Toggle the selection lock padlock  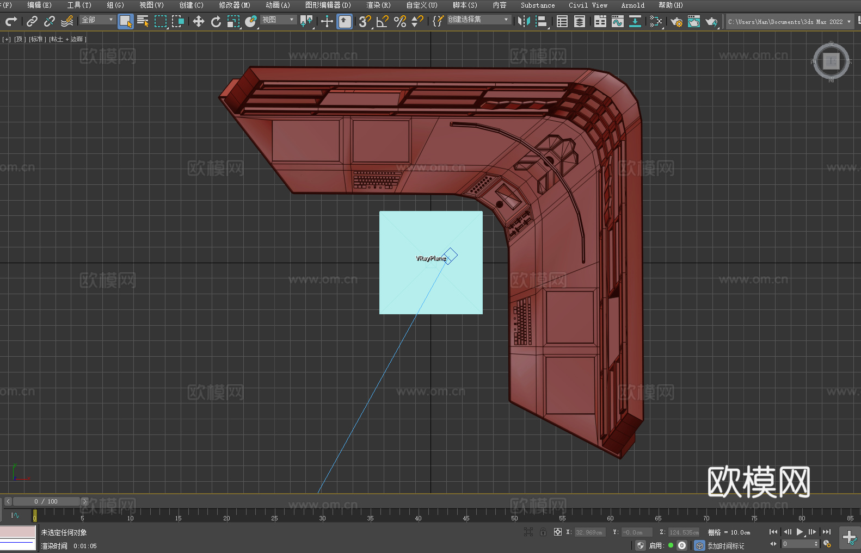pos(543,532)
